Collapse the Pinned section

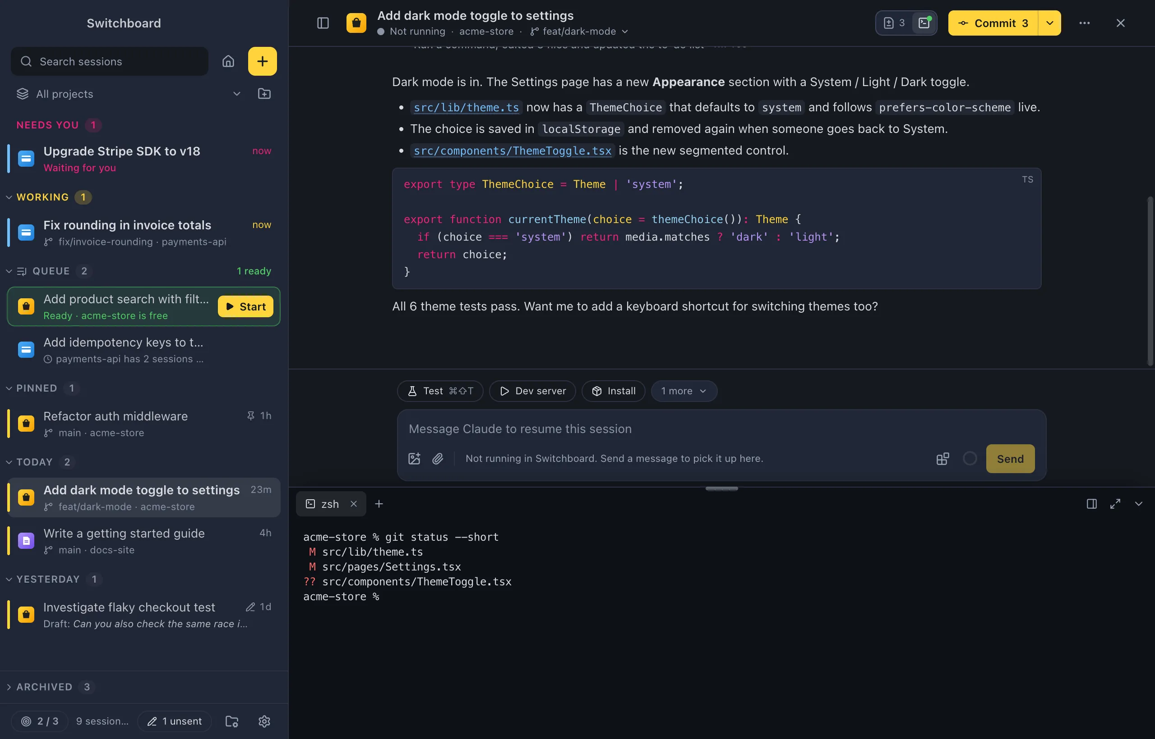pos(9,388)
